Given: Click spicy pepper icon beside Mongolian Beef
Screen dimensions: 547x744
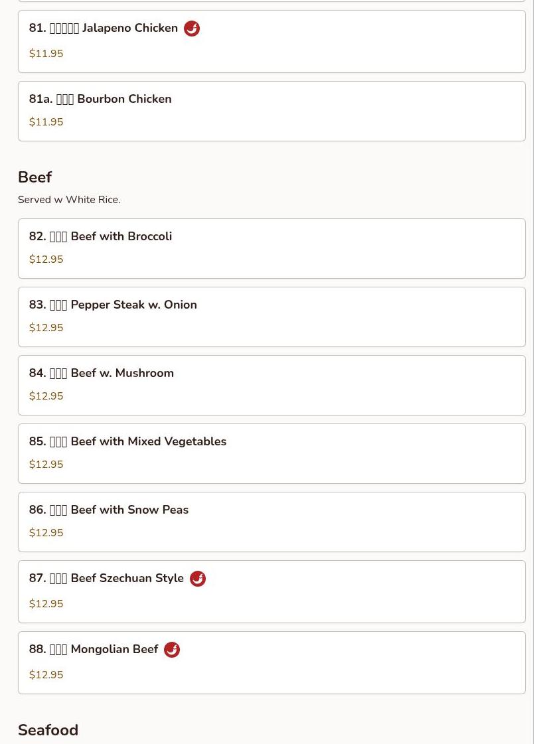Looking at the screenshot, I should 172,650.
